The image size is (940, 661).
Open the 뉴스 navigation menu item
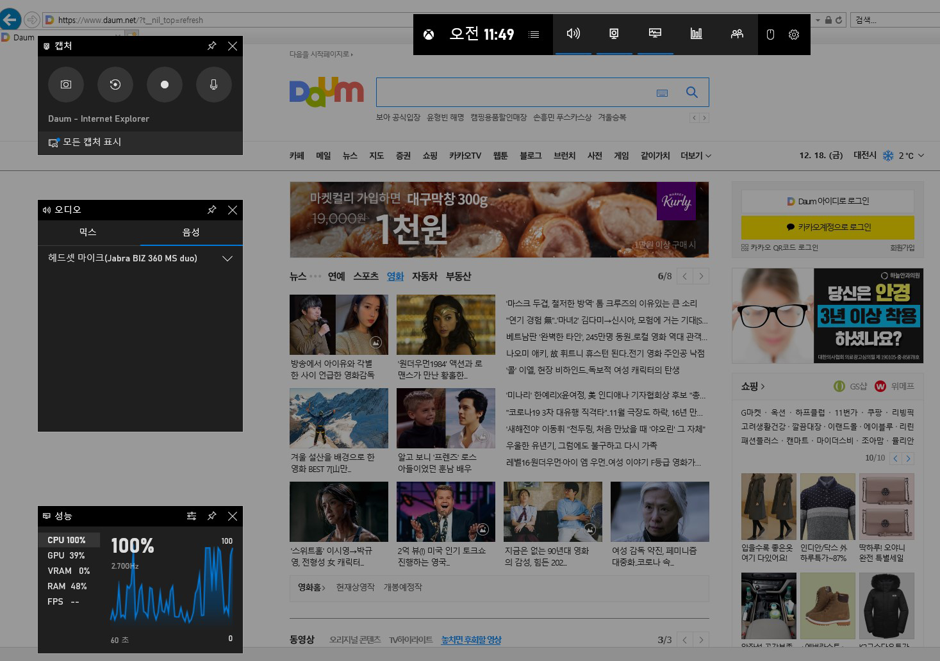350,156
